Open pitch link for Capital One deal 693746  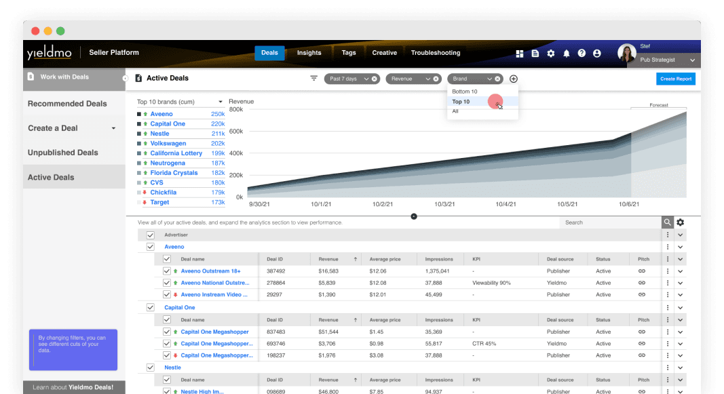[642, 344]
